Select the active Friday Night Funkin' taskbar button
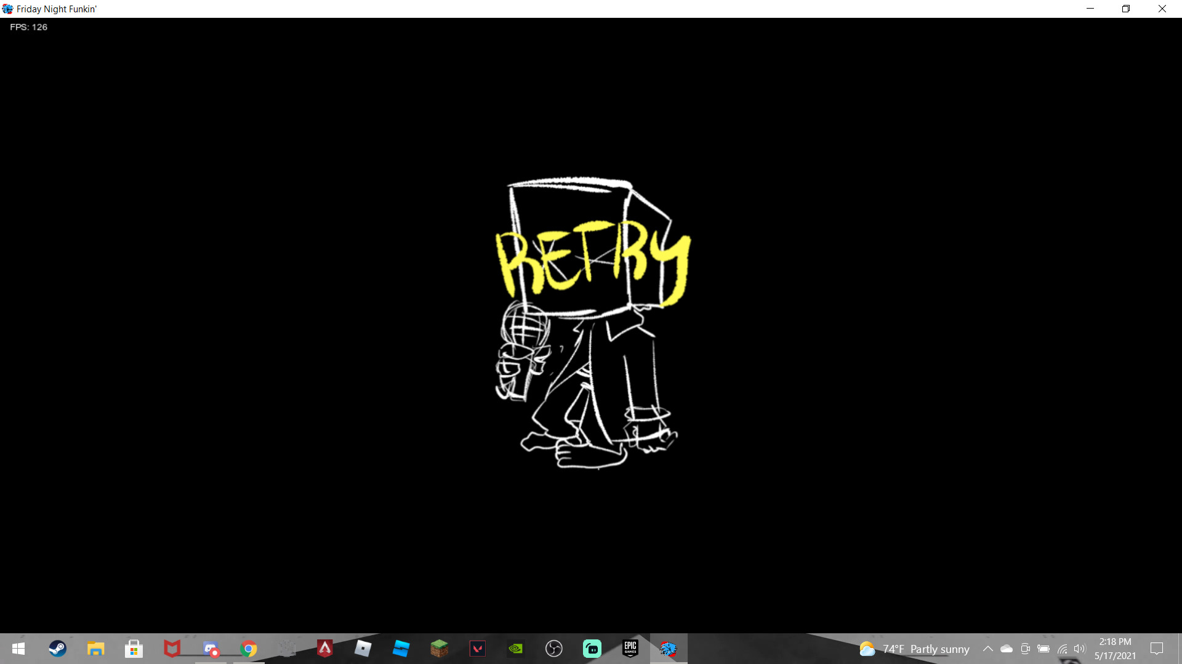 (x=669, y=649)
